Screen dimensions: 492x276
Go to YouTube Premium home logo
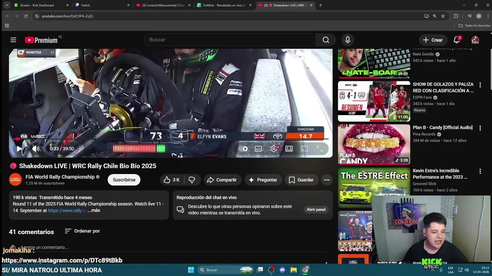41,40
